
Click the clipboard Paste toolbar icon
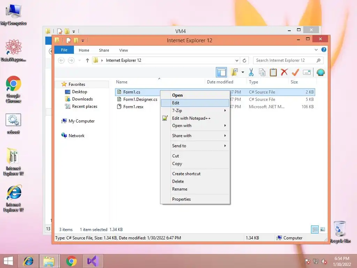click(273, 73)
